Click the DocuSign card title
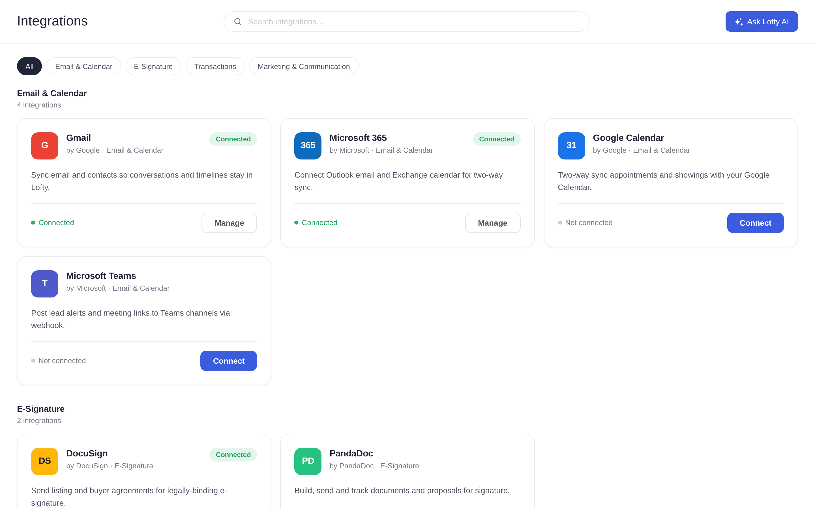Image resolution: width=815 pixels, height=509 pixels. pyautogui.click(x=87, y=453)
